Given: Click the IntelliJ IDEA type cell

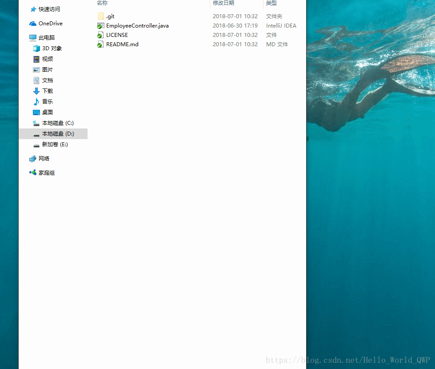Looking at the screenshot, I should coord(281,25).
